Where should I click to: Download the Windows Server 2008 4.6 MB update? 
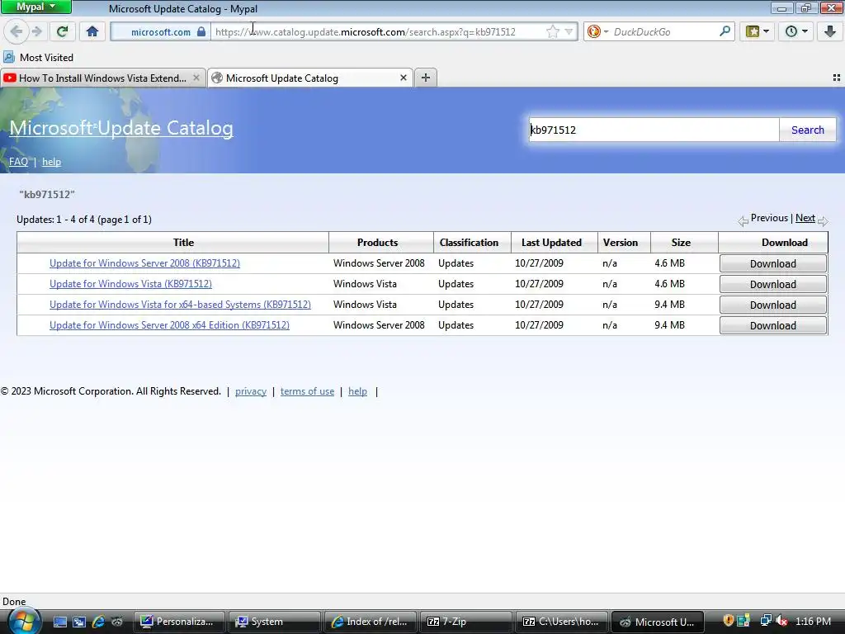[x=772, y=263]
